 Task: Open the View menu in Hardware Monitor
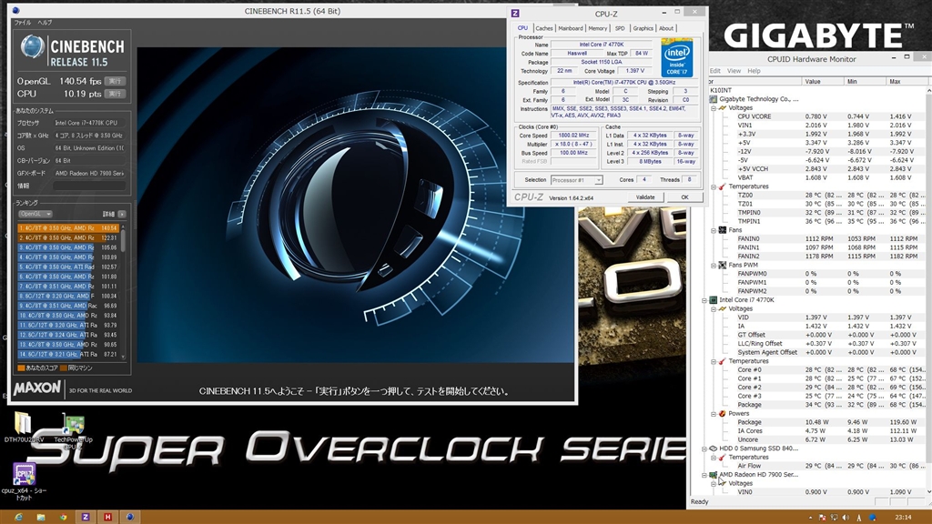(x=735, y=71)
